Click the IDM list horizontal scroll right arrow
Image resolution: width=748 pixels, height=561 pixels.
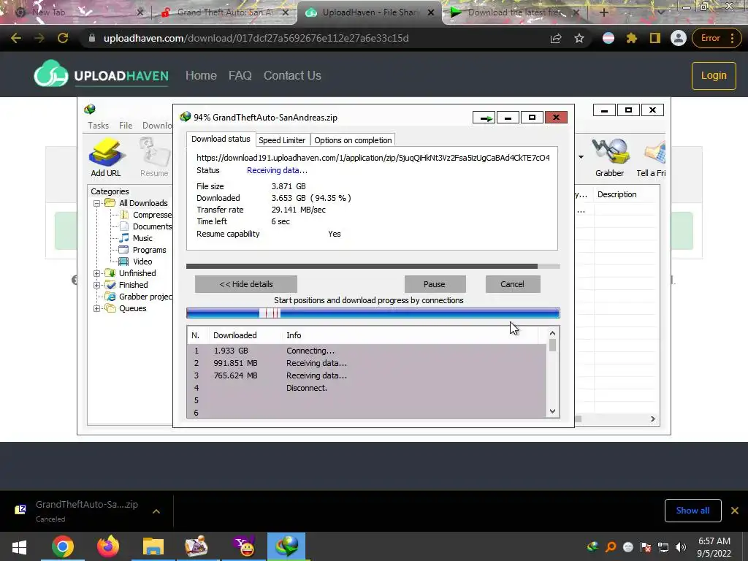pos(652,419)
